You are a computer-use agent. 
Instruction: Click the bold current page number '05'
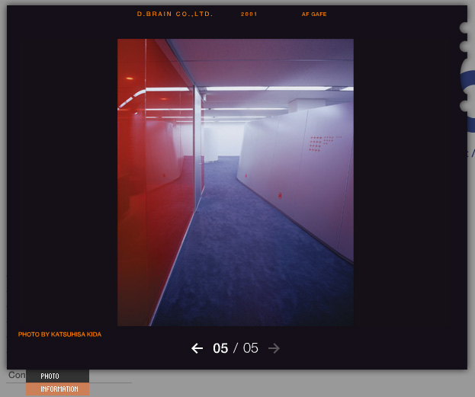(x=220, y=348)
